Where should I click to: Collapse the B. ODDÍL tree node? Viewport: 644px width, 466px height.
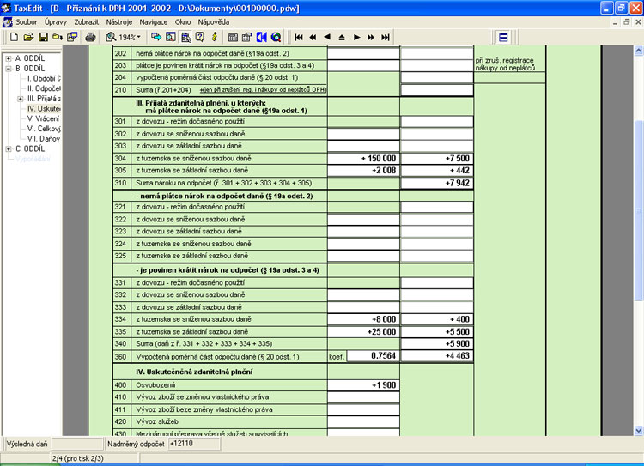tap(9, 69)
